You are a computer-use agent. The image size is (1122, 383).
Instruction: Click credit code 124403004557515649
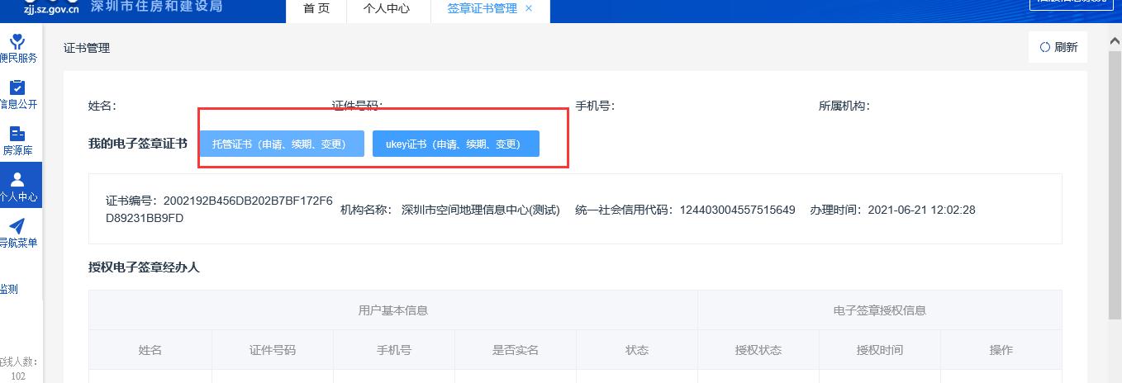[x=737, y=210]
